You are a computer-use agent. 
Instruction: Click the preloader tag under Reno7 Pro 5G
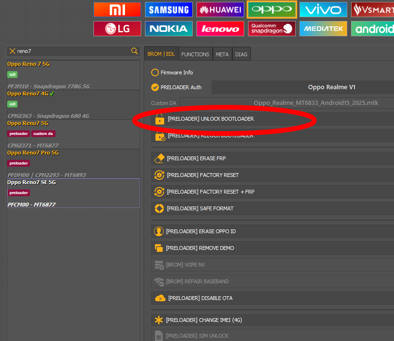click(x=19, y=163)
